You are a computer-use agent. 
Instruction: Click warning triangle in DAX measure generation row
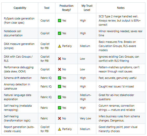point(59,46)
